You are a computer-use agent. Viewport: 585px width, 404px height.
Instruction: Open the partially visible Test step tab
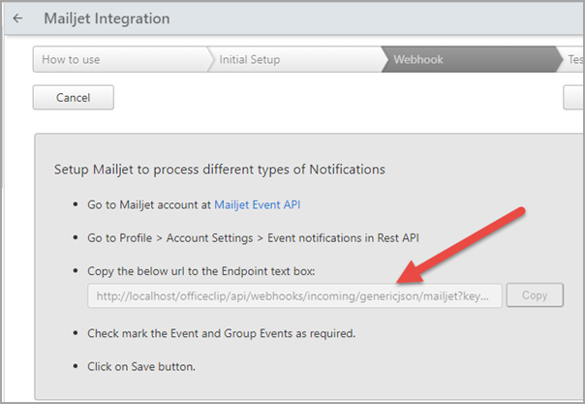[x=573, y=59]
